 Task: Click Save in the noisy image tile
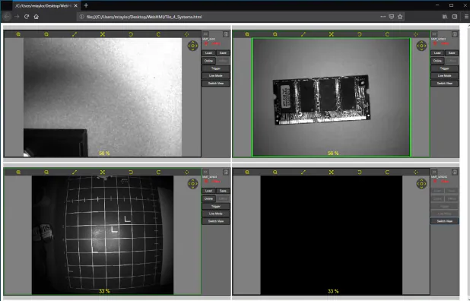[x=223, y=53]
